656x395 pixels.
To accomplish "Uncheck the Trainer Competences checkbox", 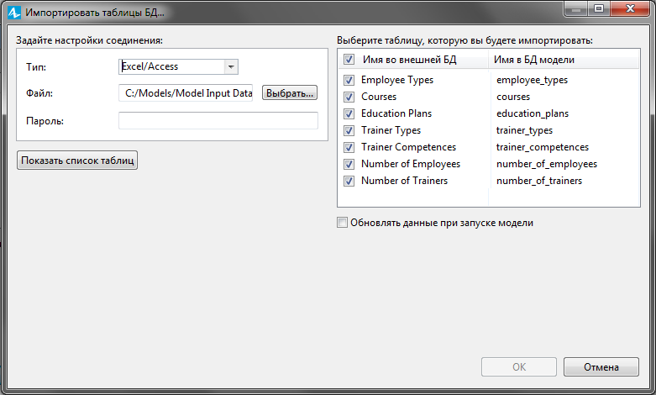I will [x=349, y=147].
